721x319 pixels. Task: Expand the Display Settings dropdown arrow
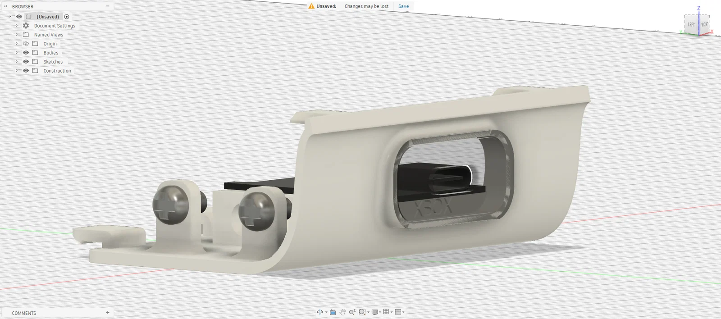click(380, 312)
